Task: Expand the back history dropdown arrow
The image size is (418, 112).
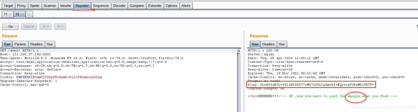Action: tap(48, 26)
